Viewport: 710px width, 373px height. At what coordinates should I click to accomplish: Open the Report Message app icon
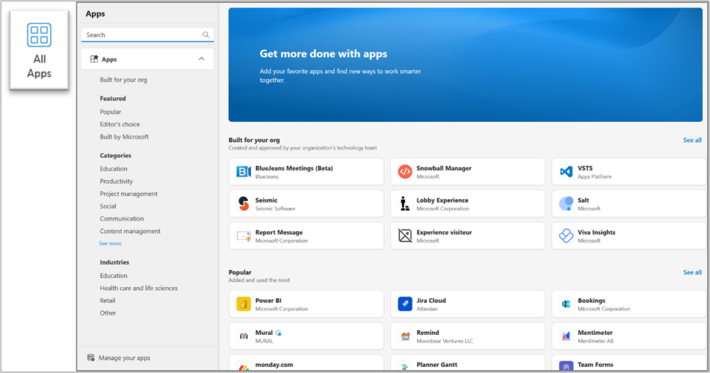pyautogui.click(x=243, y=236)
